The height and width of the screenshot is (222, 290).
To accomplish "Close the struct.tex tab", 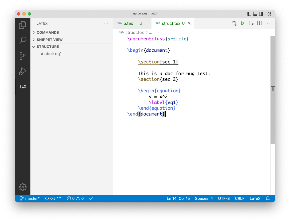I will [x=189, y=23].
